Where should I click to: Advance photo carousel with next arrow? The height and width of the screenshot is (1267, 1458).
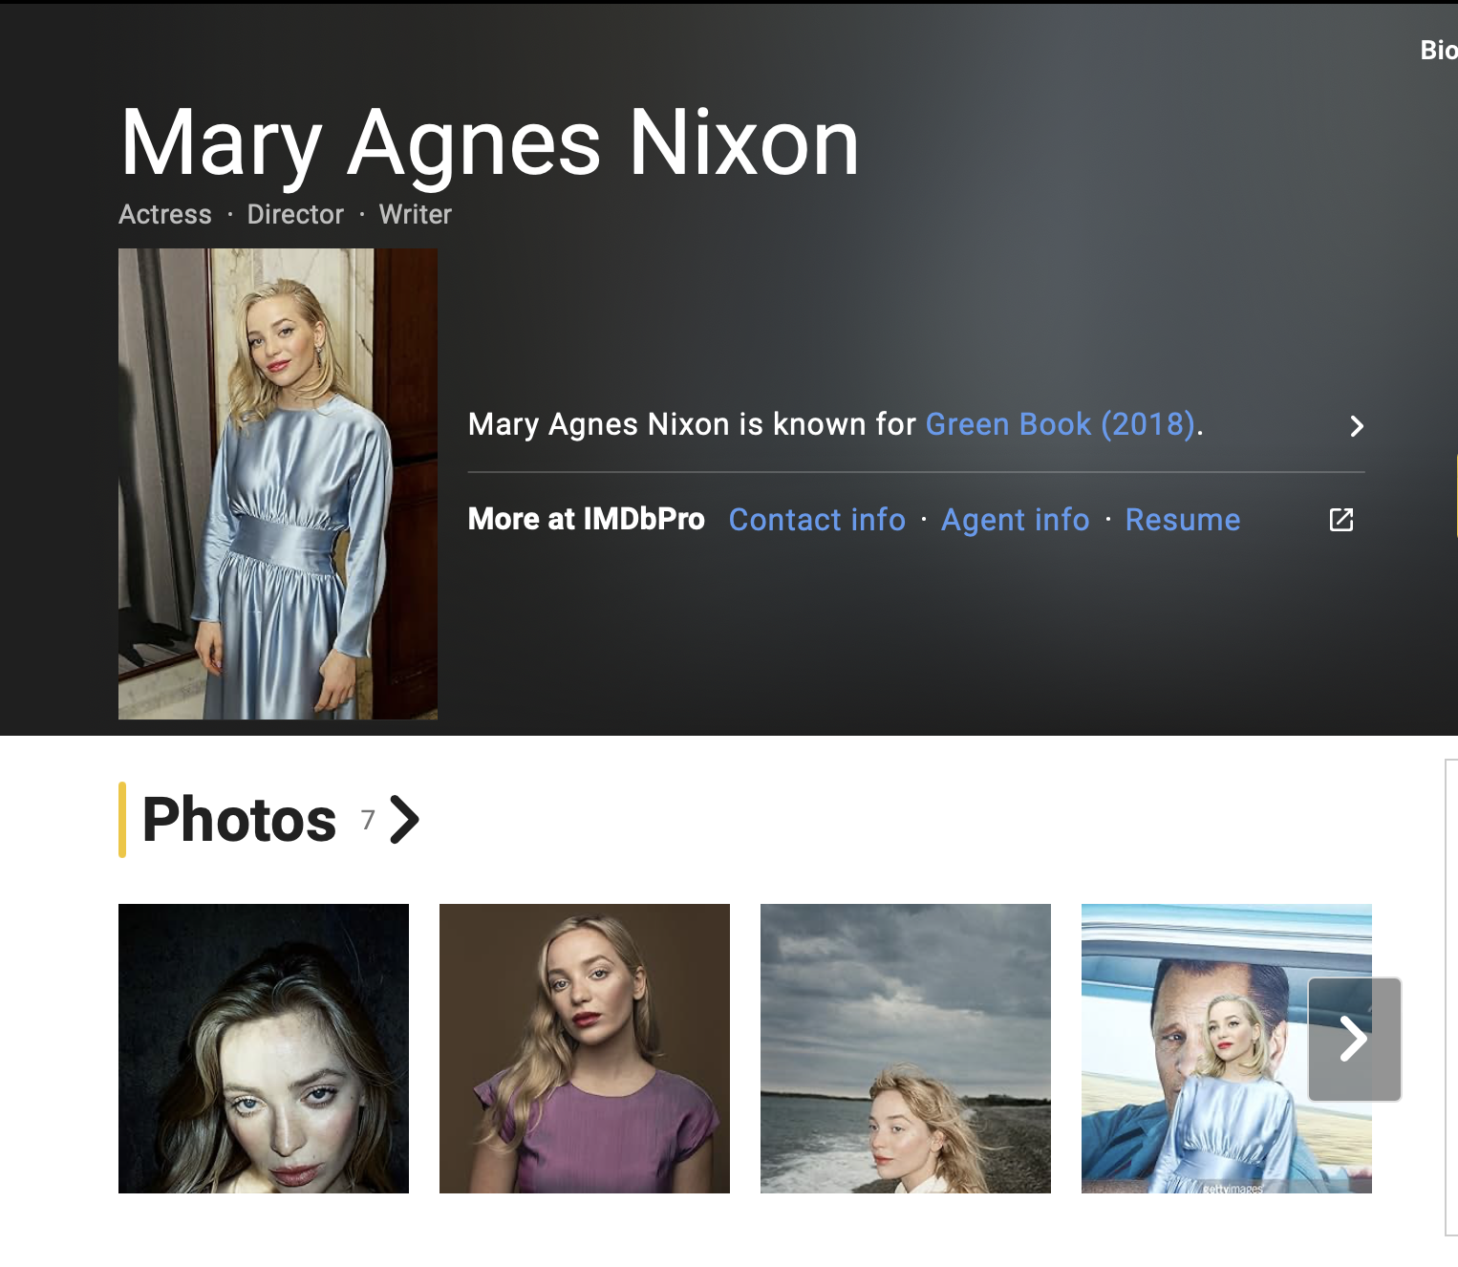pos(1354,1039)
